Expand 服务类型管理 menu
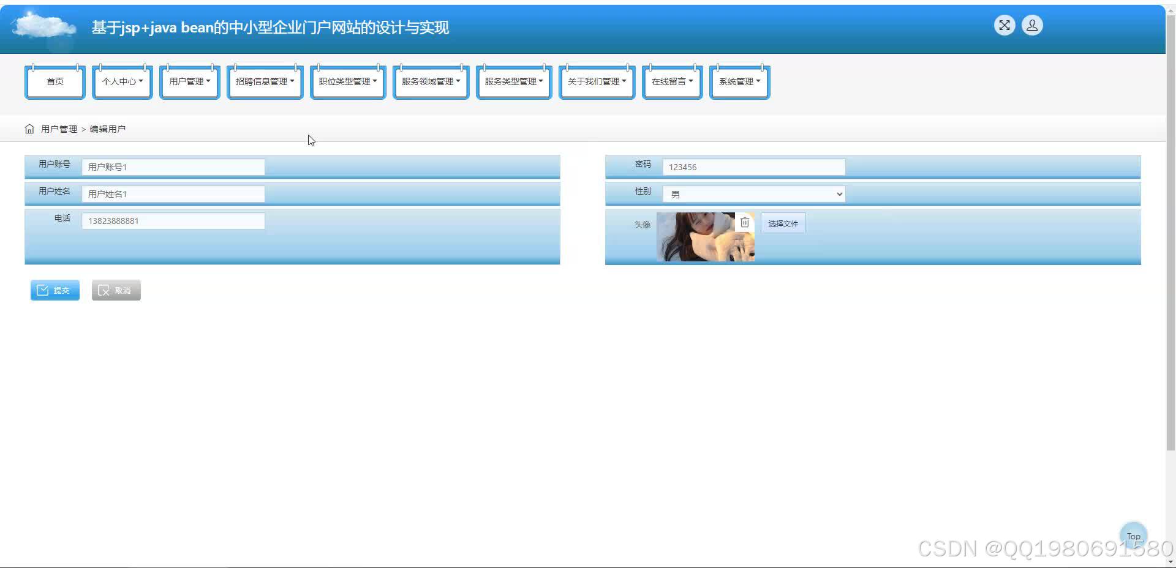 pos(514,81)
